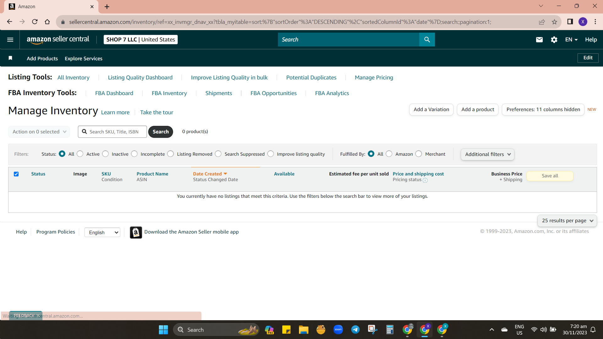Click the Add a Variation button
603x339 pixels.
431,110
